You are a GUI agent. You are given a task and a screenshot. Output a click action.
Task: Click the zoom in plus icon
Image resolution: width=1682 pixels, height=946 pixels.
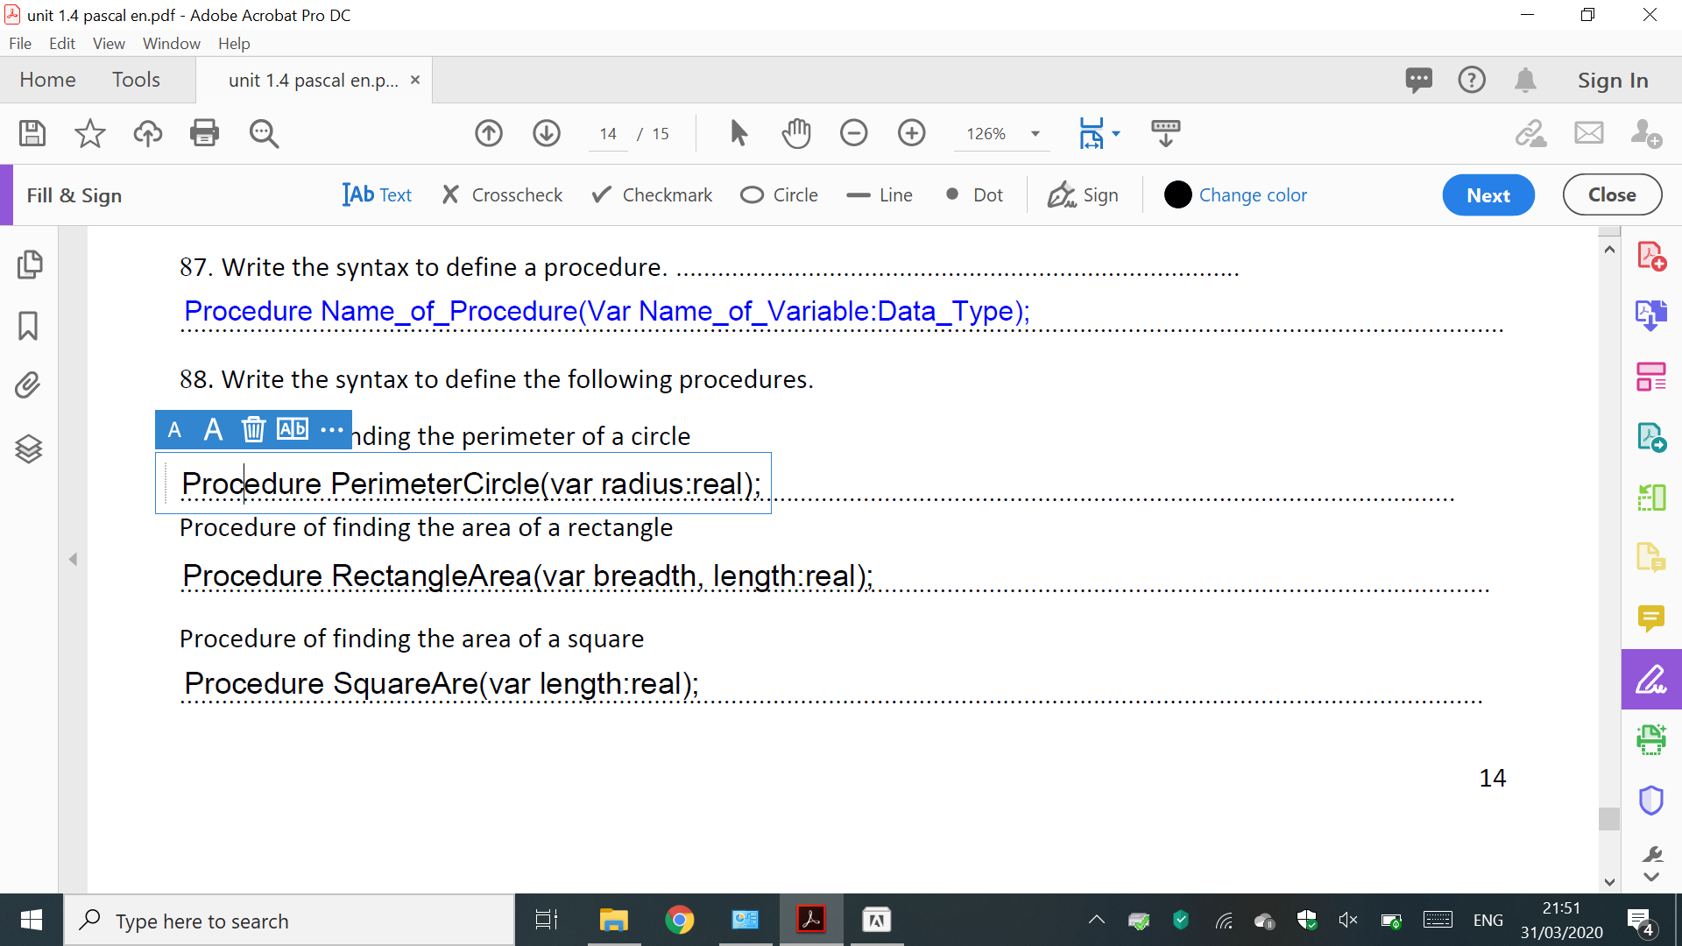point(911,133)
